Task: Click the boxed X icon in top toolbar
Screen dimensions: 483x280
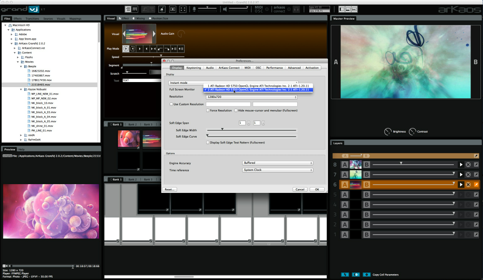Action: pos(173,9)
